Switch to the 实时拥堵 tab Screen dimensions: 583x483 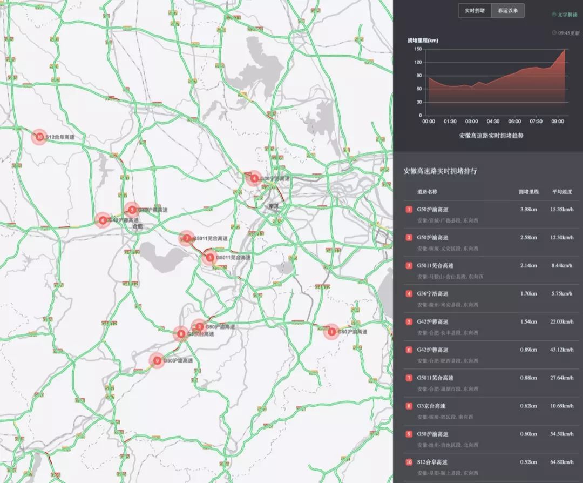click(474, 11)
